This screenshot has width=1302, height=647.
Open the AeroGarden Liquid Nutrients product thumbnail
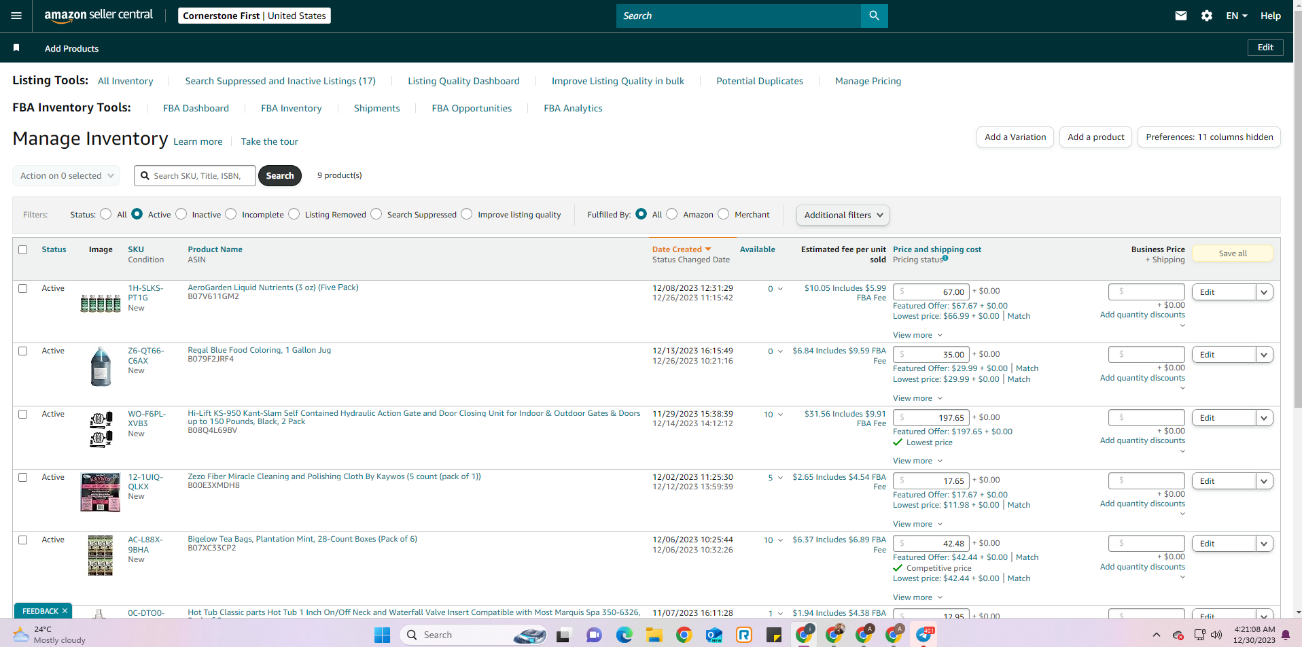101,303
